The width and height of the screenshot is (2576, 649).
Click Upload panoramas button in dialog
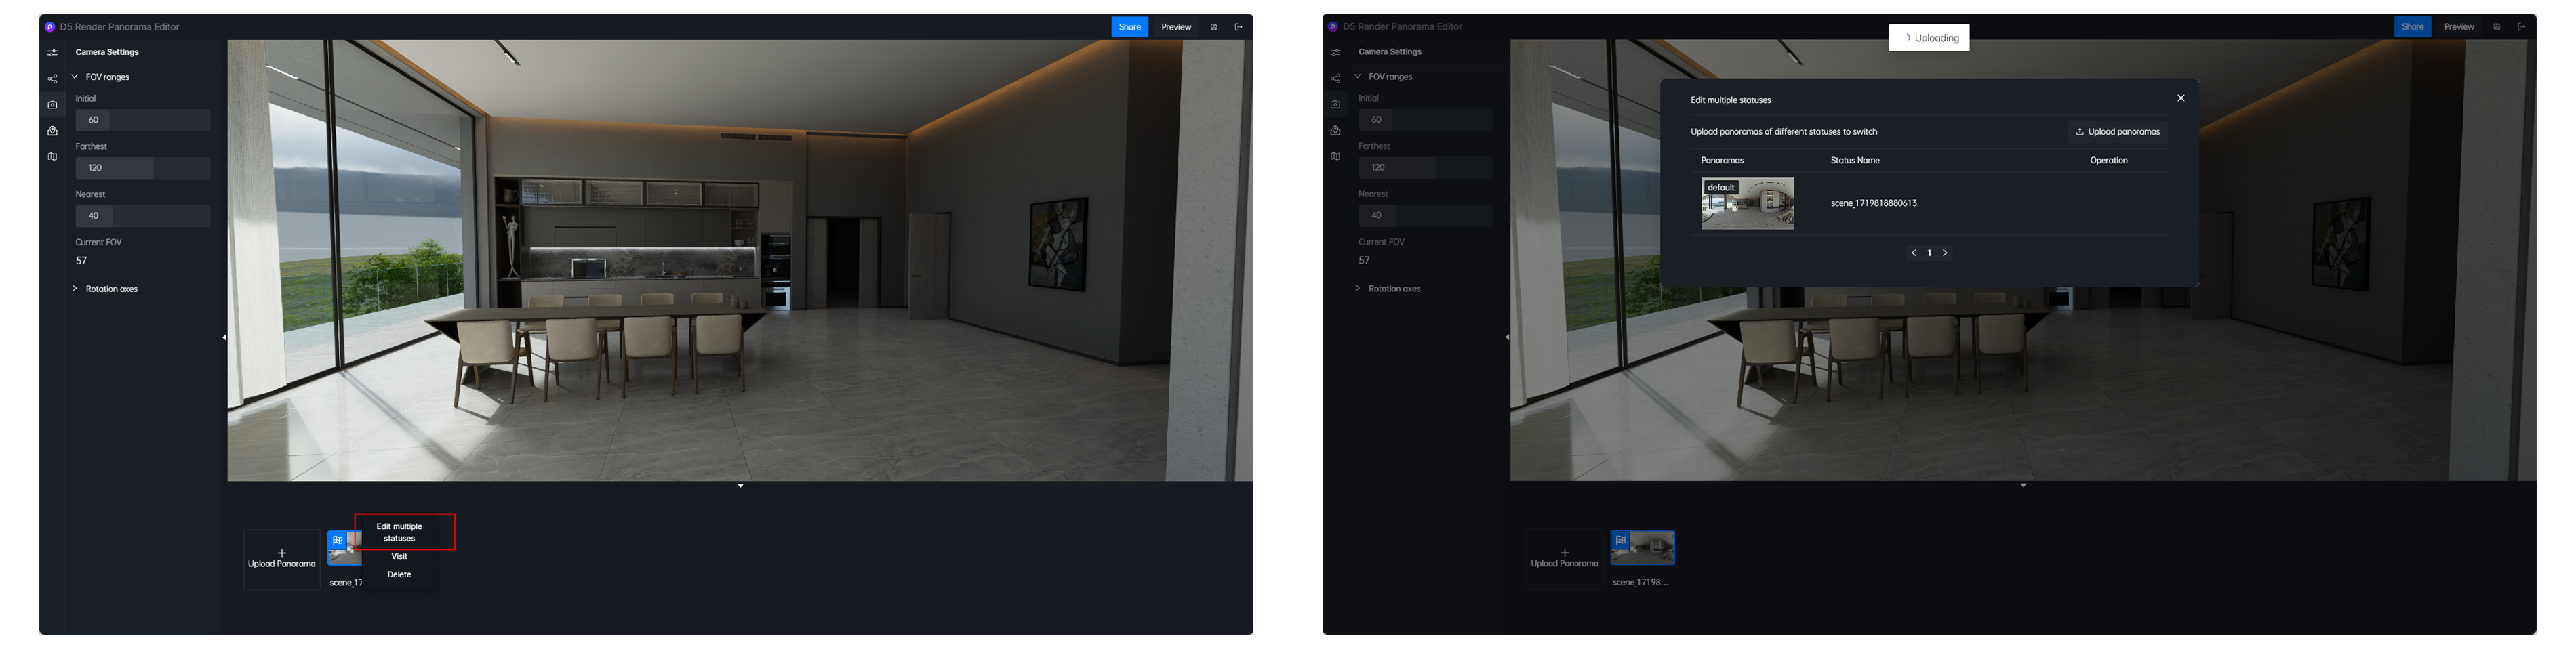coord(2117,132)
